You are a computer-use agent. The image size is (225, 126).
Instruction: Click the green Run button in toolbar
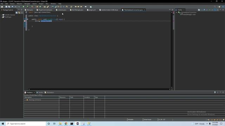[24, 7]
